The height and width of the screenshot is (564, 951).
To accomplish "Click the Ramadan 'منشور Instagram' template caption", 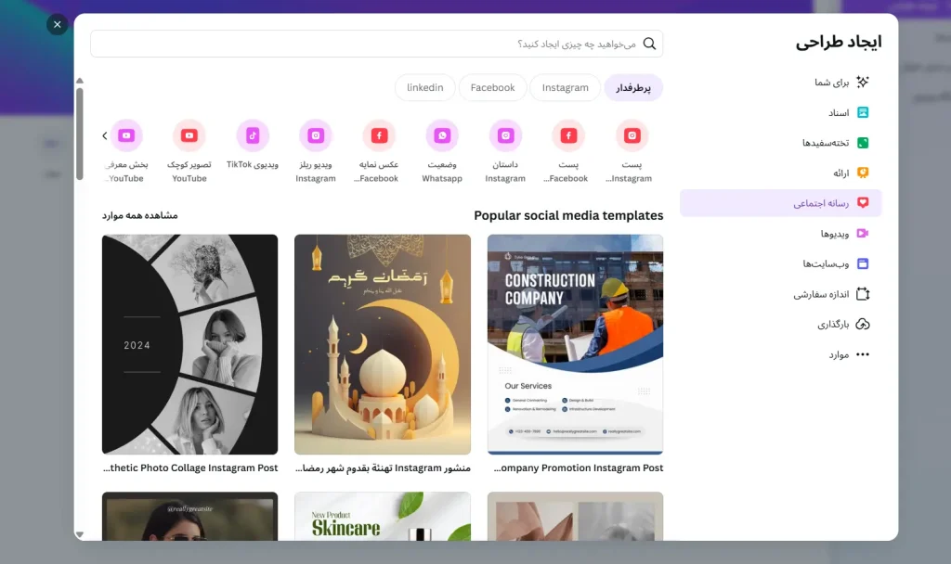I will [383, 468].
